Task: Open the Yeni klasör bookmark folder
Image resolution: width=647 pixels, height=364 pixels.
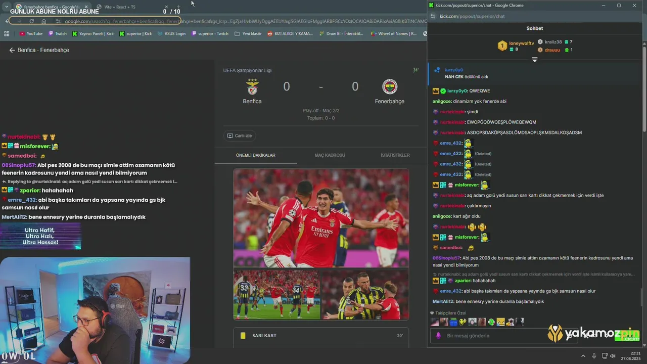Action: point(248,34)
